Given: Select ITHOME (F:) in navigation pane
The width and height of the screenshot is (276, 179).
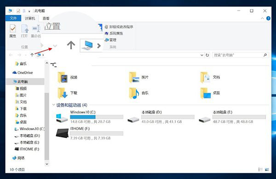Looking at the screenshot, I should coord(27,149).
